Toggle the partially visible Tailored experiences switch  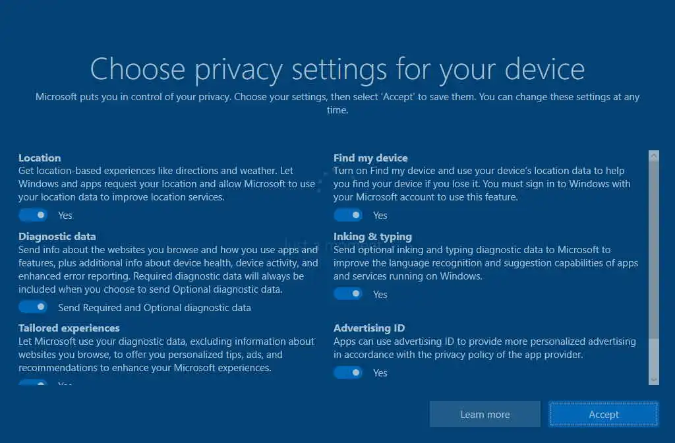click(32, 383)
